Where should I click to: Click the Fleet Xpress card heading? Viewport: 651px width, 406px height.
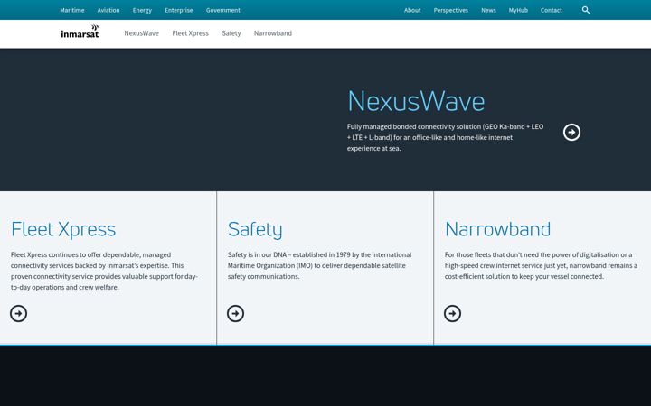(63, 229)
